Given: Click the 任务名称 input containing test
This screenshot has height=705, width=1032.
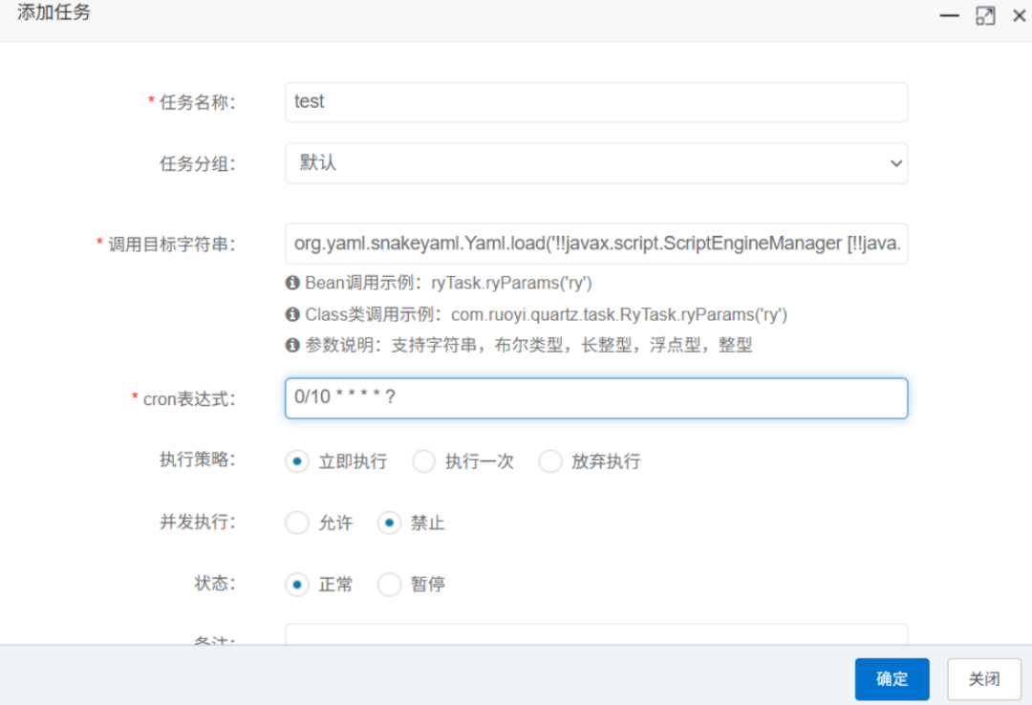Looking at the screenshot, I should tap(596, 102).
